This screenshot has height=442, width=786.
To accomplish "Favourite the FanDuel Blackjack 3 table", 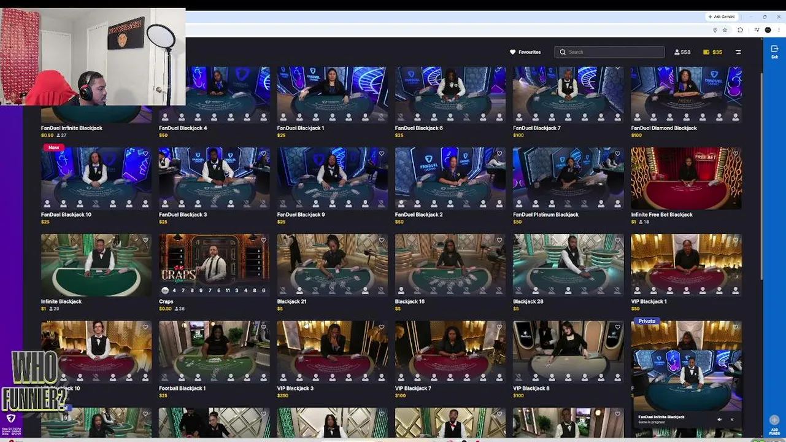I will coord(264,154).
